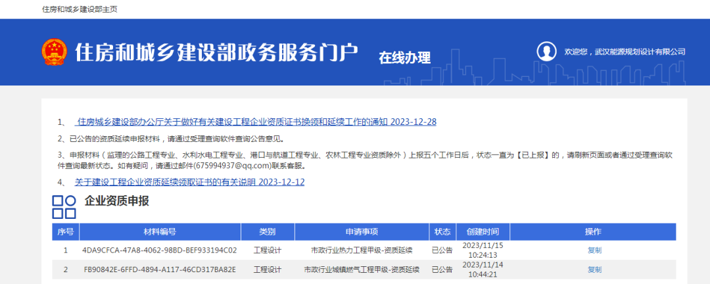The width and height of the screenshot is (710, 284).
Task: Click the 在线办理 header label
Action: [405, 58]
